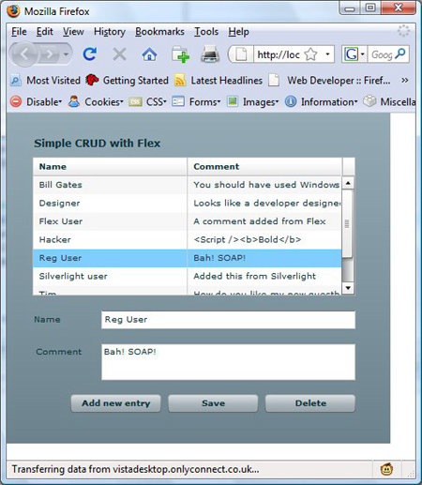The width and height of the screenshot is (422, 485).
Task: Open the Help menu
Action: coord(238,32)
